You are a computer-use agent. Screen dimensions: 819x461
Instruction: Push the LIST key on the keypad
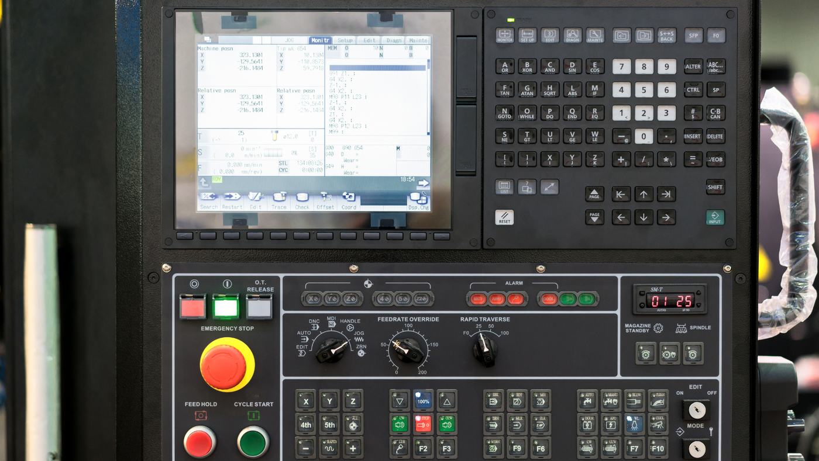[504, 187]
